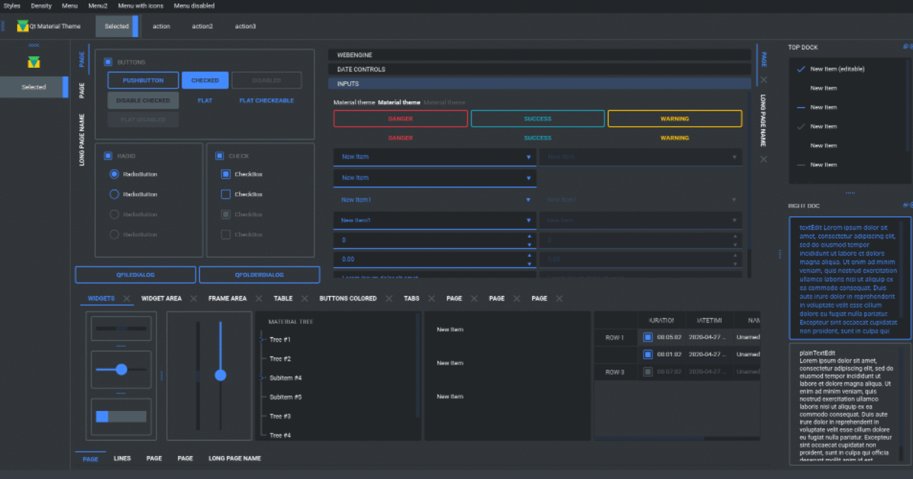This screenshot has height=479, width=913.
Task: Increase the 0 spin box with its up arrow
Action: coord(529,237)
